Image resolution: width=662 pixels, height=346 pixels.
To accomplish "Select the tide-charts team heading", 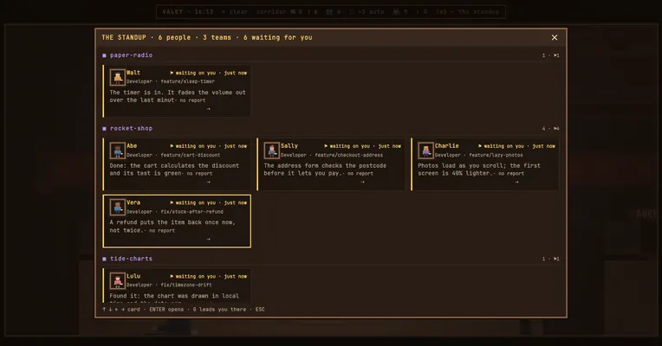I will click(x=132, y=259).
